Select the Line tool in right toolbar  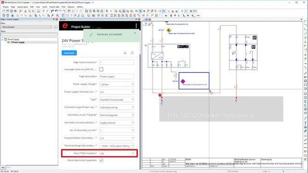click(x=306, y=74)
